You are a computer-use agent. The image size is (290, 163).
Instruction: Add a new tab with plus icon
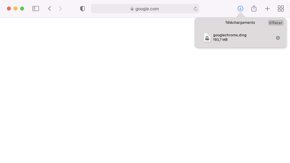click(267, 9)
